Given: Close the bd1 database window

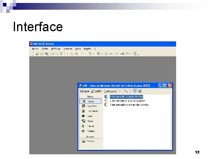Looking at the screenshot, I should (170, 85).
